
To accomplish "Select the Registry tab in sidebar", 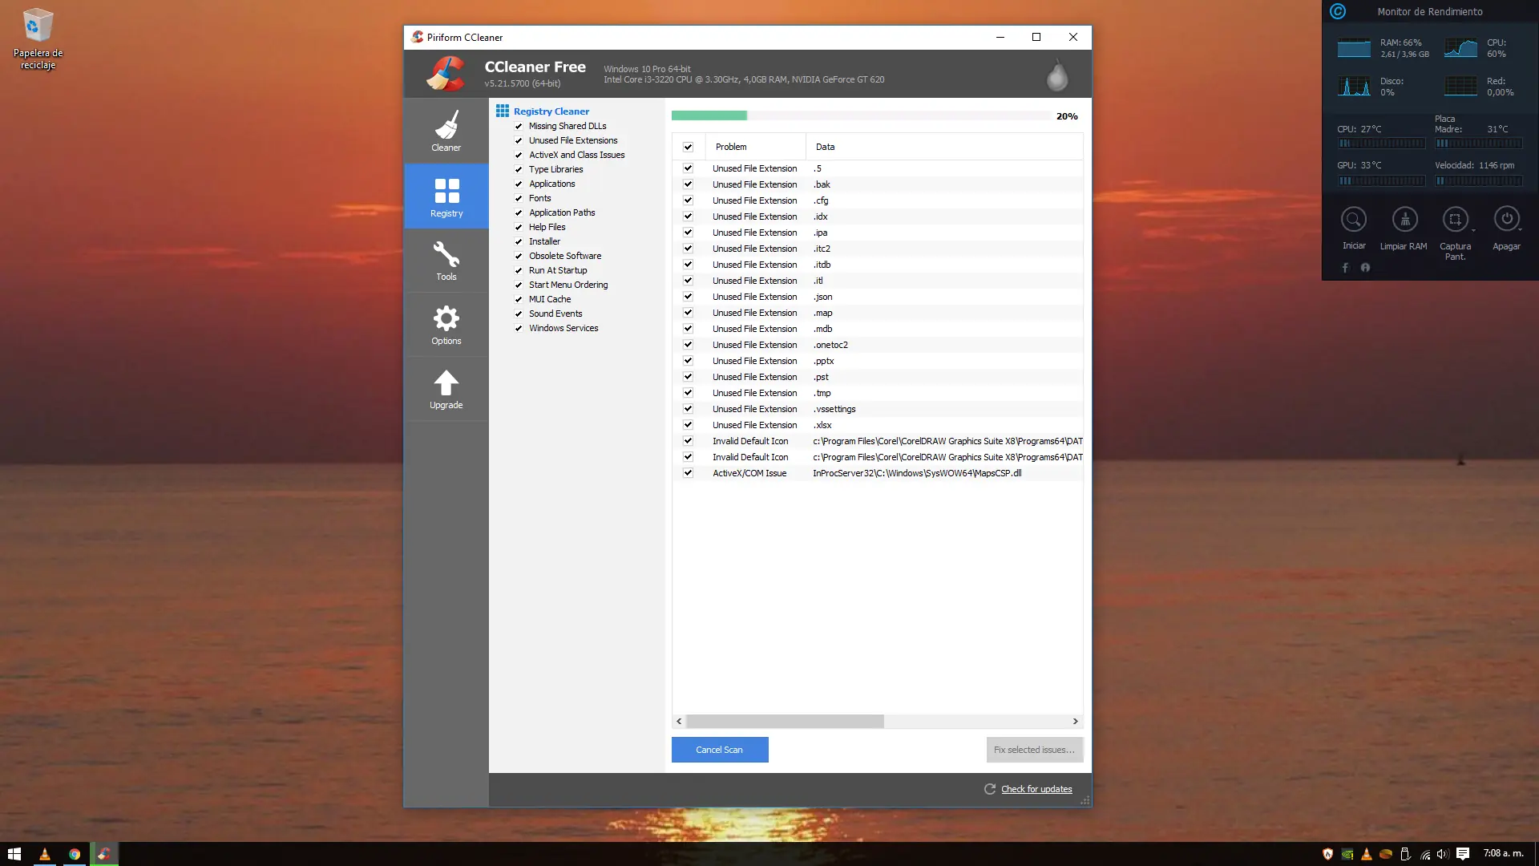I will coord(446,196).
